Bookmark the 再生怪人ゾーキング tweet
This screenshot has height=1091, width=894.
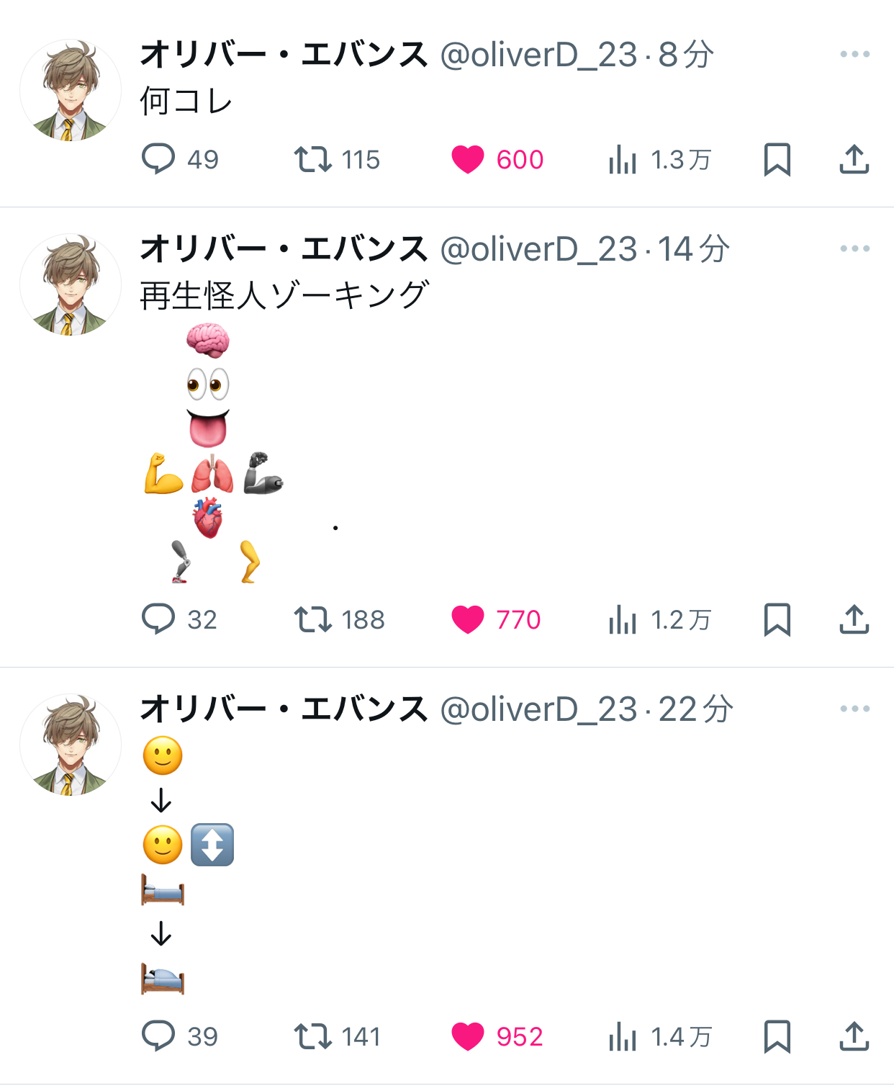point(777,619)
